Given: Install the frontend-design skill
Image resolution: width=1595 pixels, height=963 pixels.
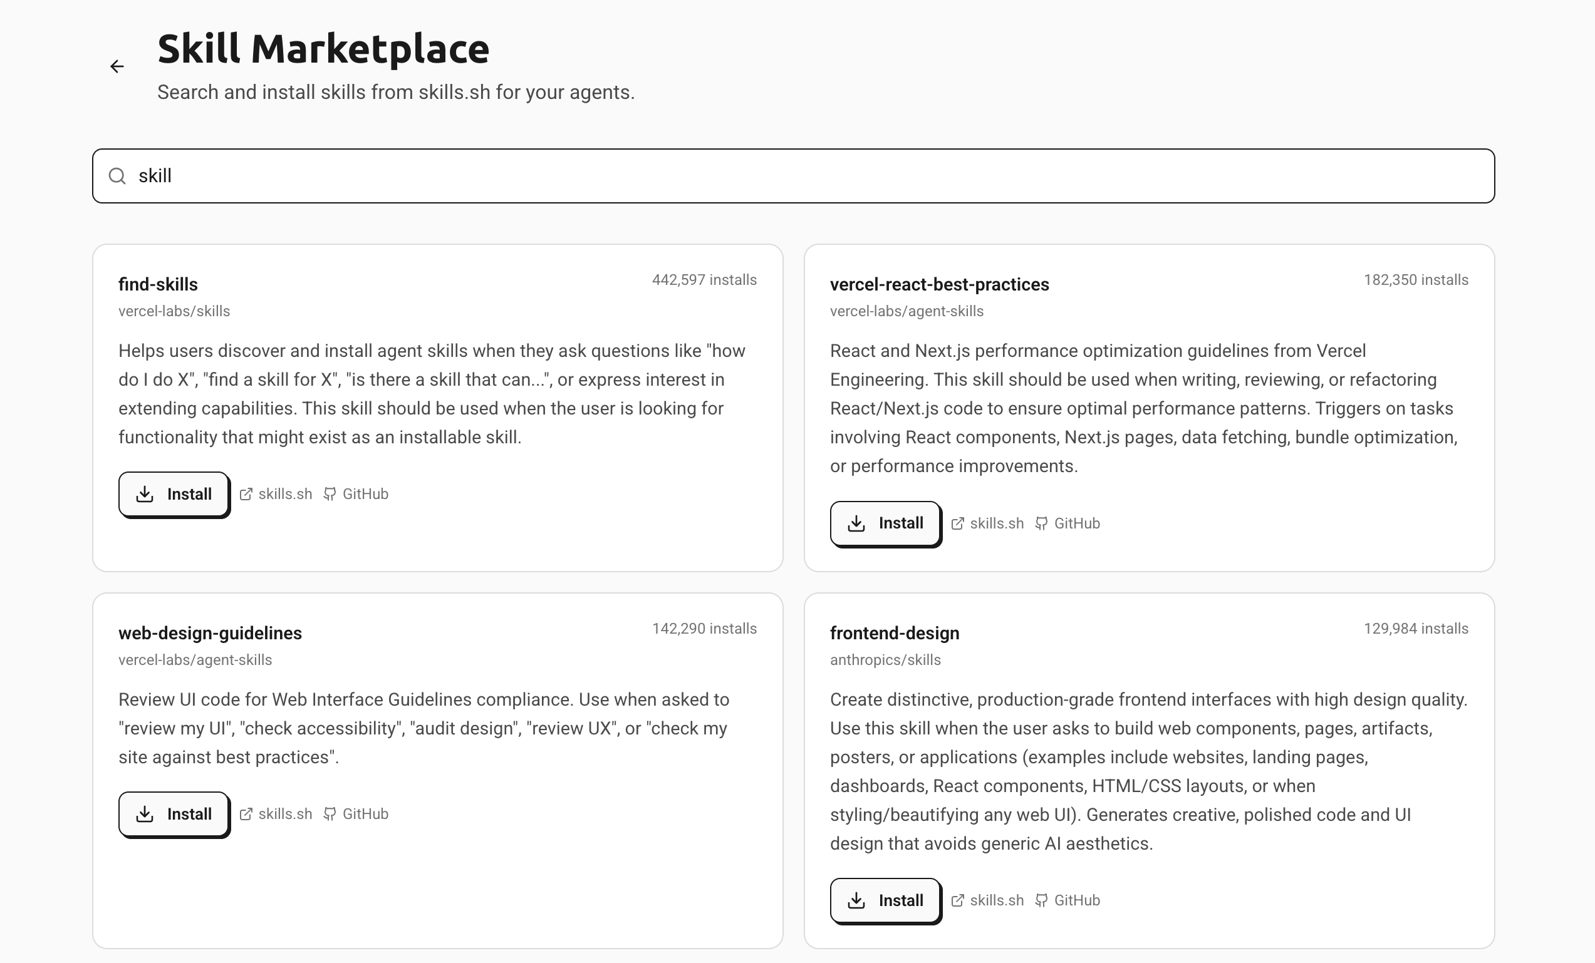Looking at the screenshot, I should (x=885, y=900).
